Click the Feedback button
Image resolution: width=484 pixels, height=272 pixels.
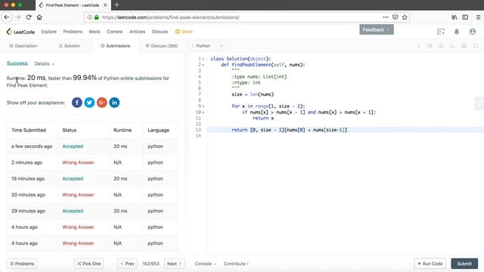point(377,29)
